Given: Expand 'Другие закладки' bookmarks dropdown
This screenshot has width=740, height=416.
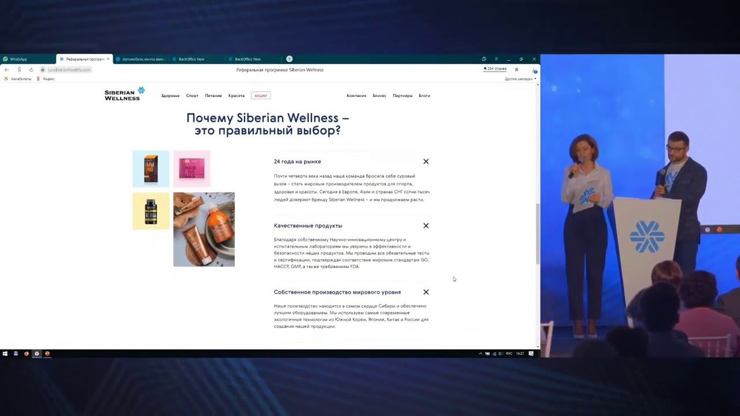Looking at the screenshot, I should (x=520, y=79).
